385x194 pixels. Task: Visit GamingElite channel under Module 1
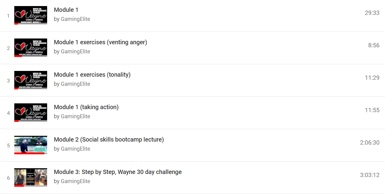click(x=75, y=19)
